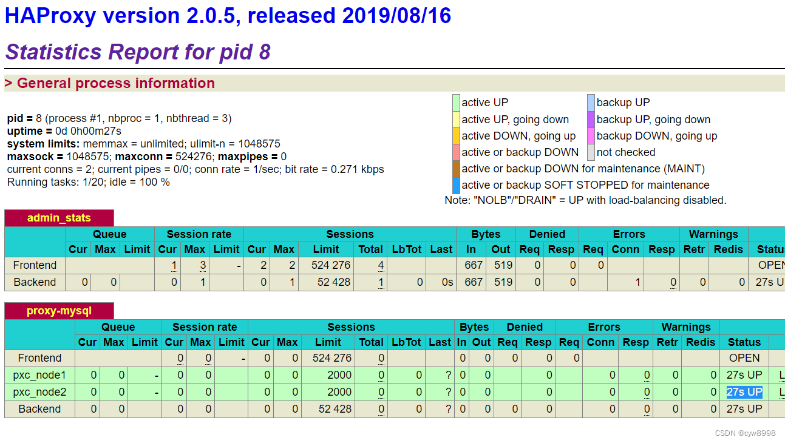Viewport: 785px width, 443px height.
Task: Click pxc_node1 server name cell
Action: (39, 375)
